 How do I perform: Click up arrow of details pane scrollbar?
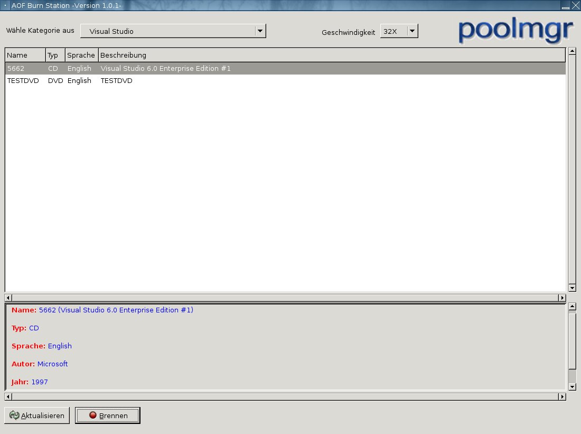click(x=572, y=307)
